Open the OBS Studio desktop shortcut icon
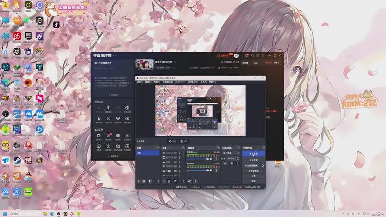The image size is (386, 217). pyautogui.click(x=5, y=114)
